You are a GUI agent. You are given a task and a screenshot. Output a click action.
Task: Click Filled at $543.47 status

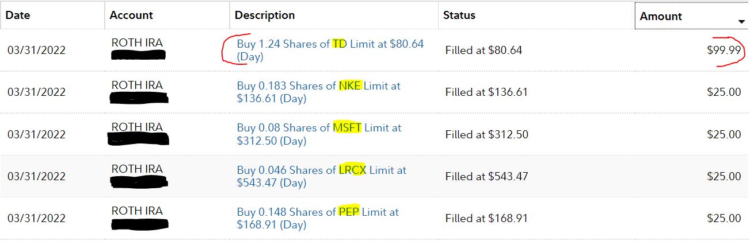[x=486, y=176]
